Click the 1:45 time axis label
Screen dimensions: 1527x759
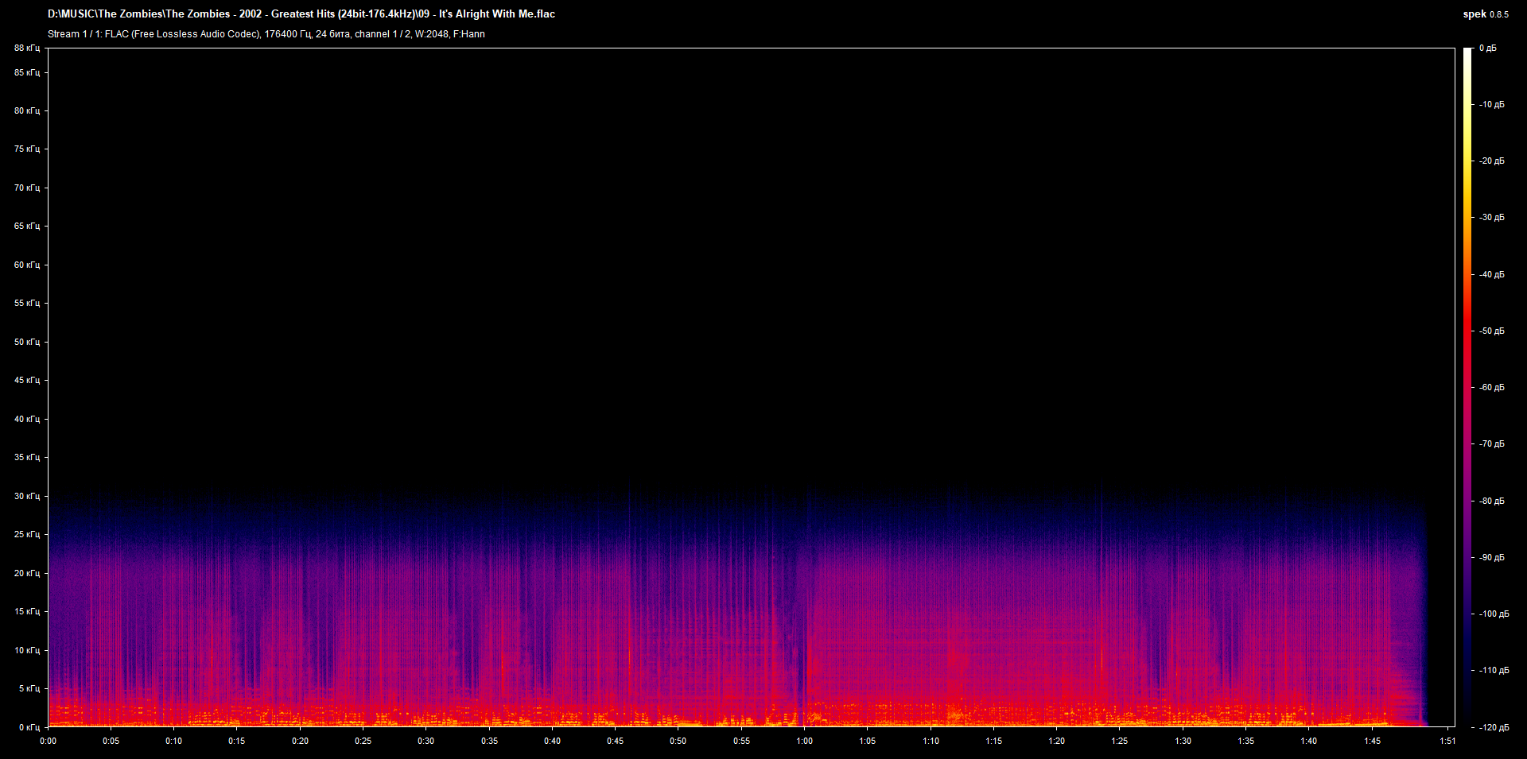point(1373,741)
